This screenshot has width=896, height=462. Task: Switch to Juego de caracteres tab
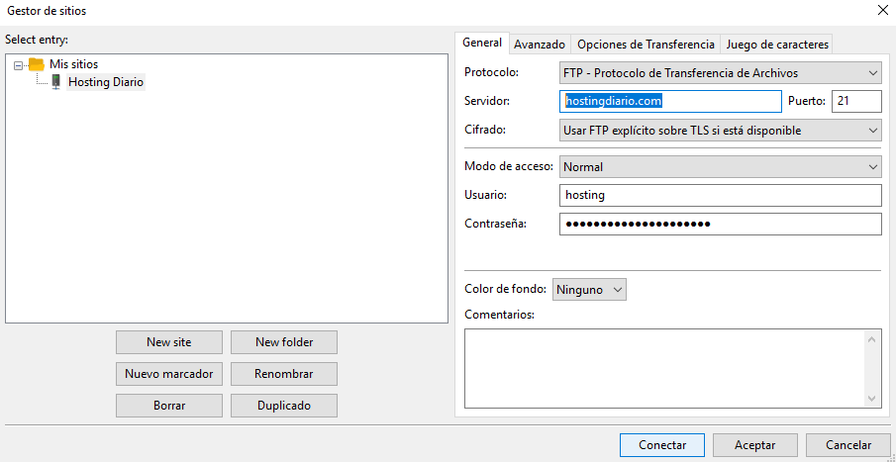click(x=777, y=44)
